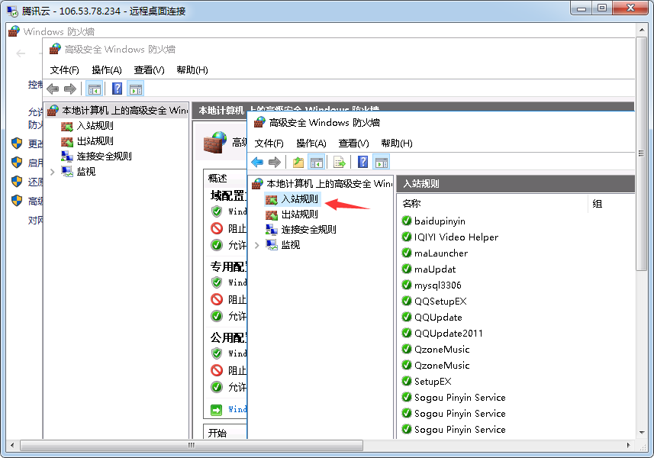Click the scroll up arrow at right edge
This screenshot has width=654, height=458.
click(642, 30)
